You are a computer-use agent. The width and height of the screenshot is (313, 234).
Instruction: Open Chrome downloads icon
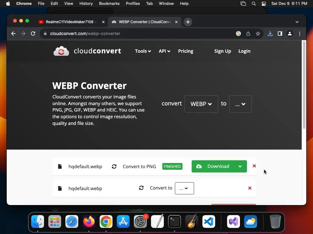point(270,34)
